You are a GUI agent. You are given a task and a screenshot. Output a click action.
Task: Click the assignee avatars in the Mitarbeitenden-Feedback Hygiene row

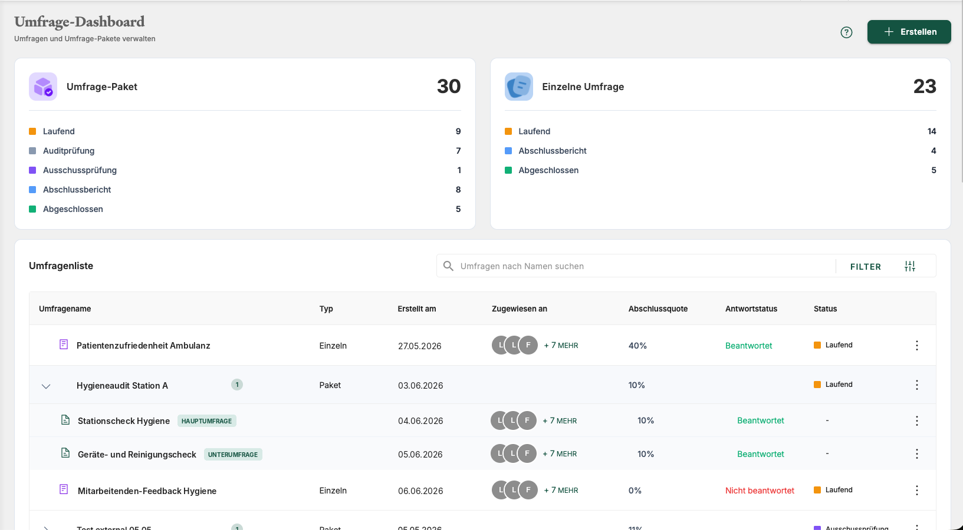[x=515, y=490]
